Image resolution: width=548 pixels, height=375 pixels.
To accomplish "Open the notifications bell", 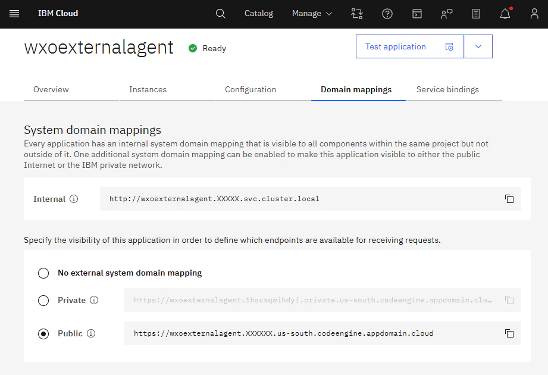I will pyautogui.click(x=505, y=14).
